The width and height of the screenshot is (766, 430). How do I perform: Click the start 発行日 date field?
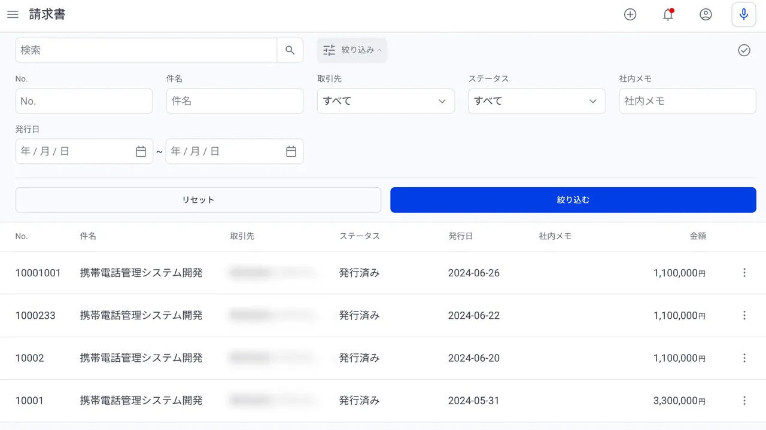pyautogui.click(x=84, y=151)
